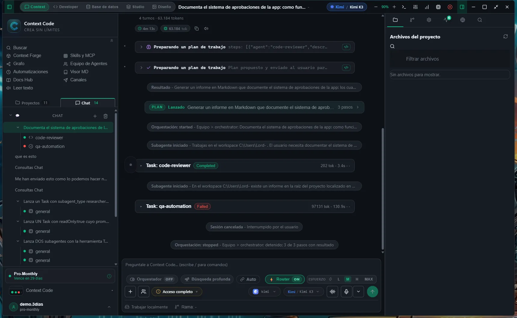Screen dimensions: 517x318
Task: Set effort level to H
Action: pos(357,279)
